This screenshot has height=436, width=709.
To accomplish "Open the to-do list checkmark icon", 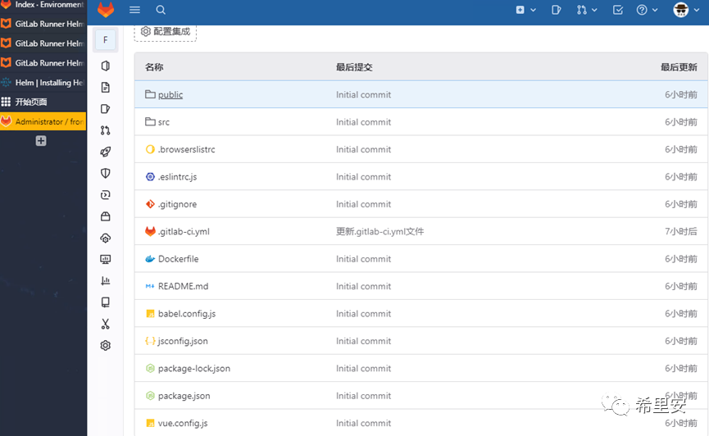I will 618,10.
